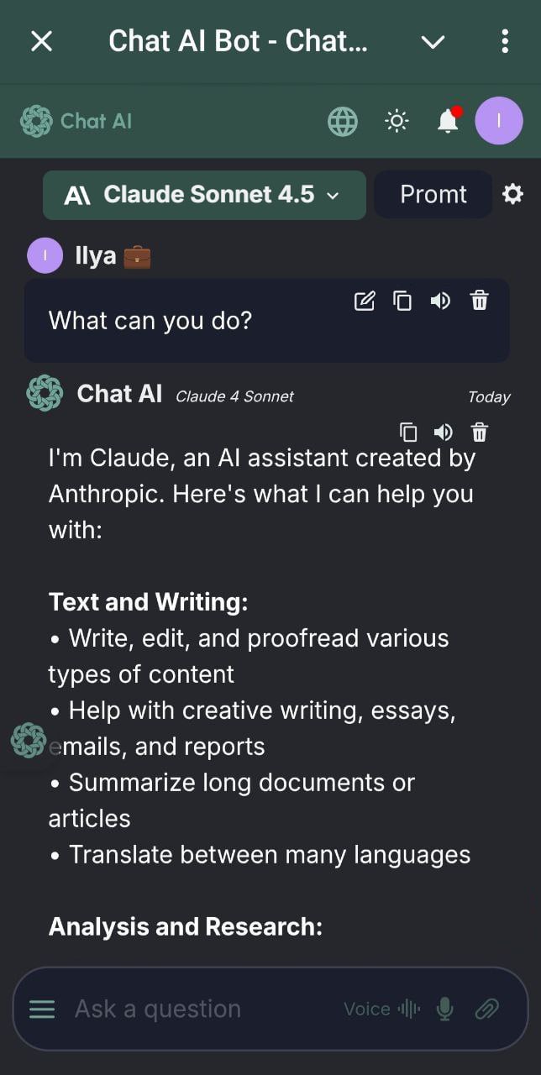The image size is (541, 1075).
Task: Open the purple profile avatar in header
Action: tap(499, 121)
